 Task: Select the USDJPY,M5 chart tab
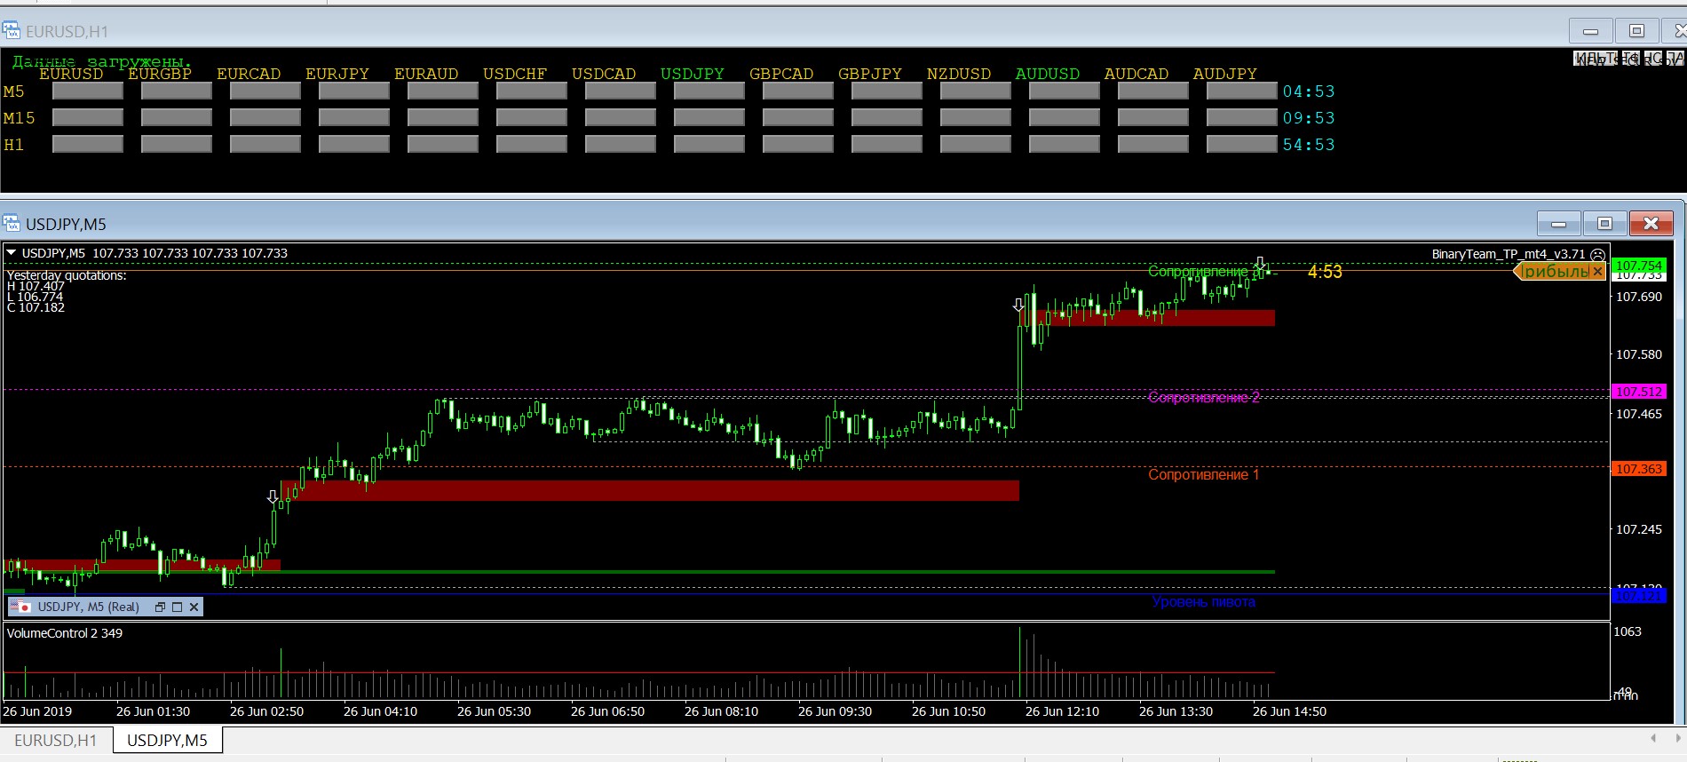click(x=167, y=740)
